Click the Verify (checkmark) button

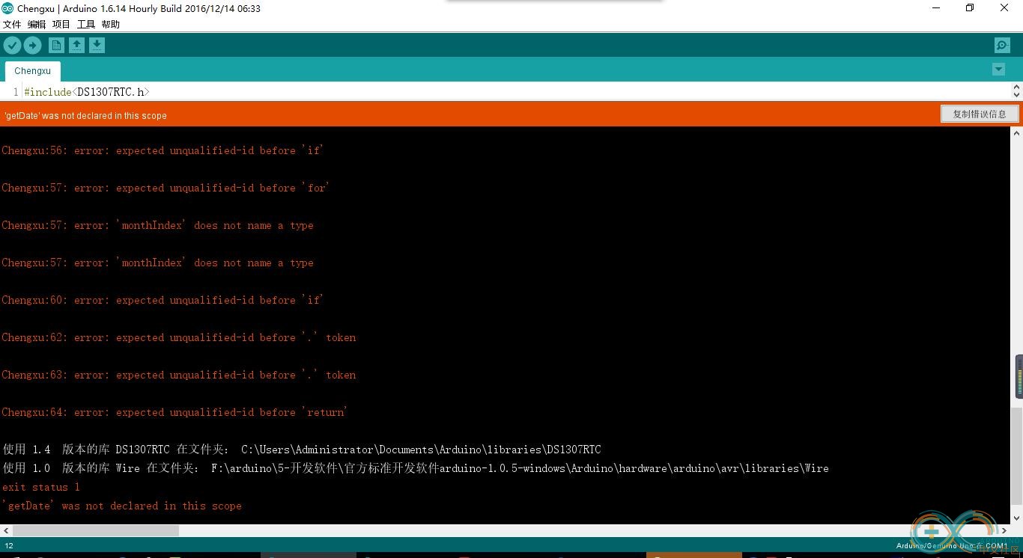click(12, 46)
